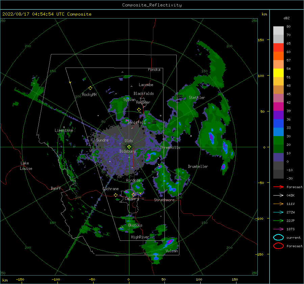Click the yellow swatch between 54 and 51

(278, 73)
